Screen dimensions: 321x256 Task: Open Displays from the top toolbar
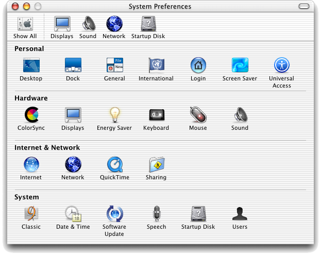click(62, 24)
